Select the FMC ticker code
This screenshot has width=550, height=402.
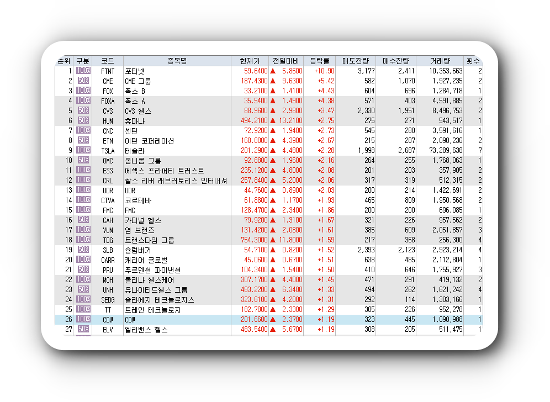click(108, 210)
